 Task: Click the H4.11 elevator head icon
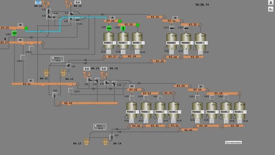pyautogui.click(x=46, y=3)
